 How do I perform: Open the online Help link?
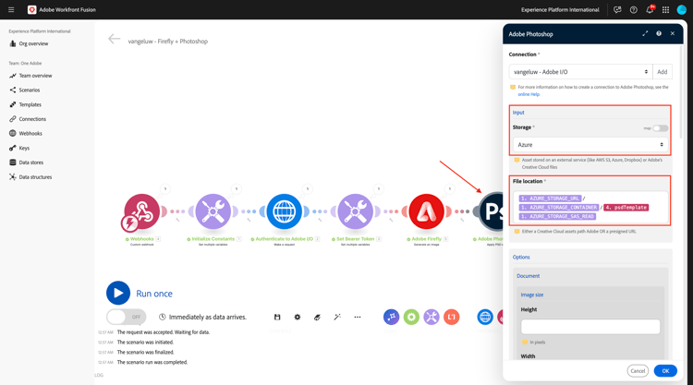(x=529, y=94)
